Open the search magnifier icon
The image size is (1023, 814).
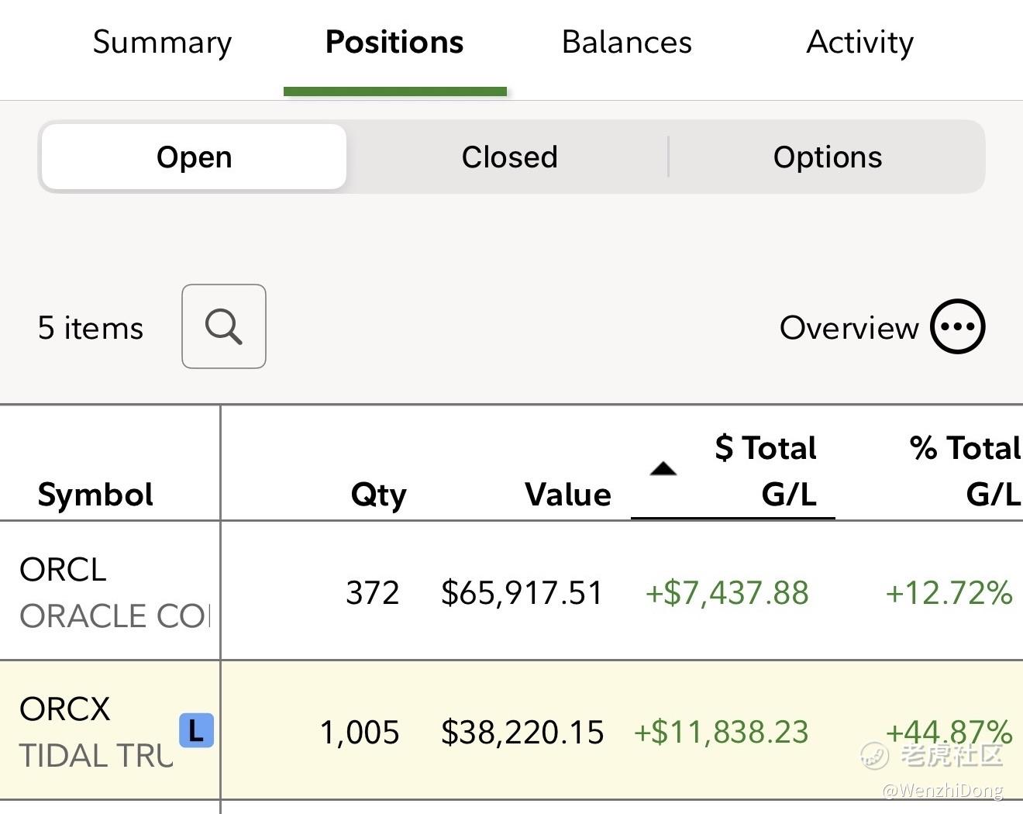coord(223,326)
